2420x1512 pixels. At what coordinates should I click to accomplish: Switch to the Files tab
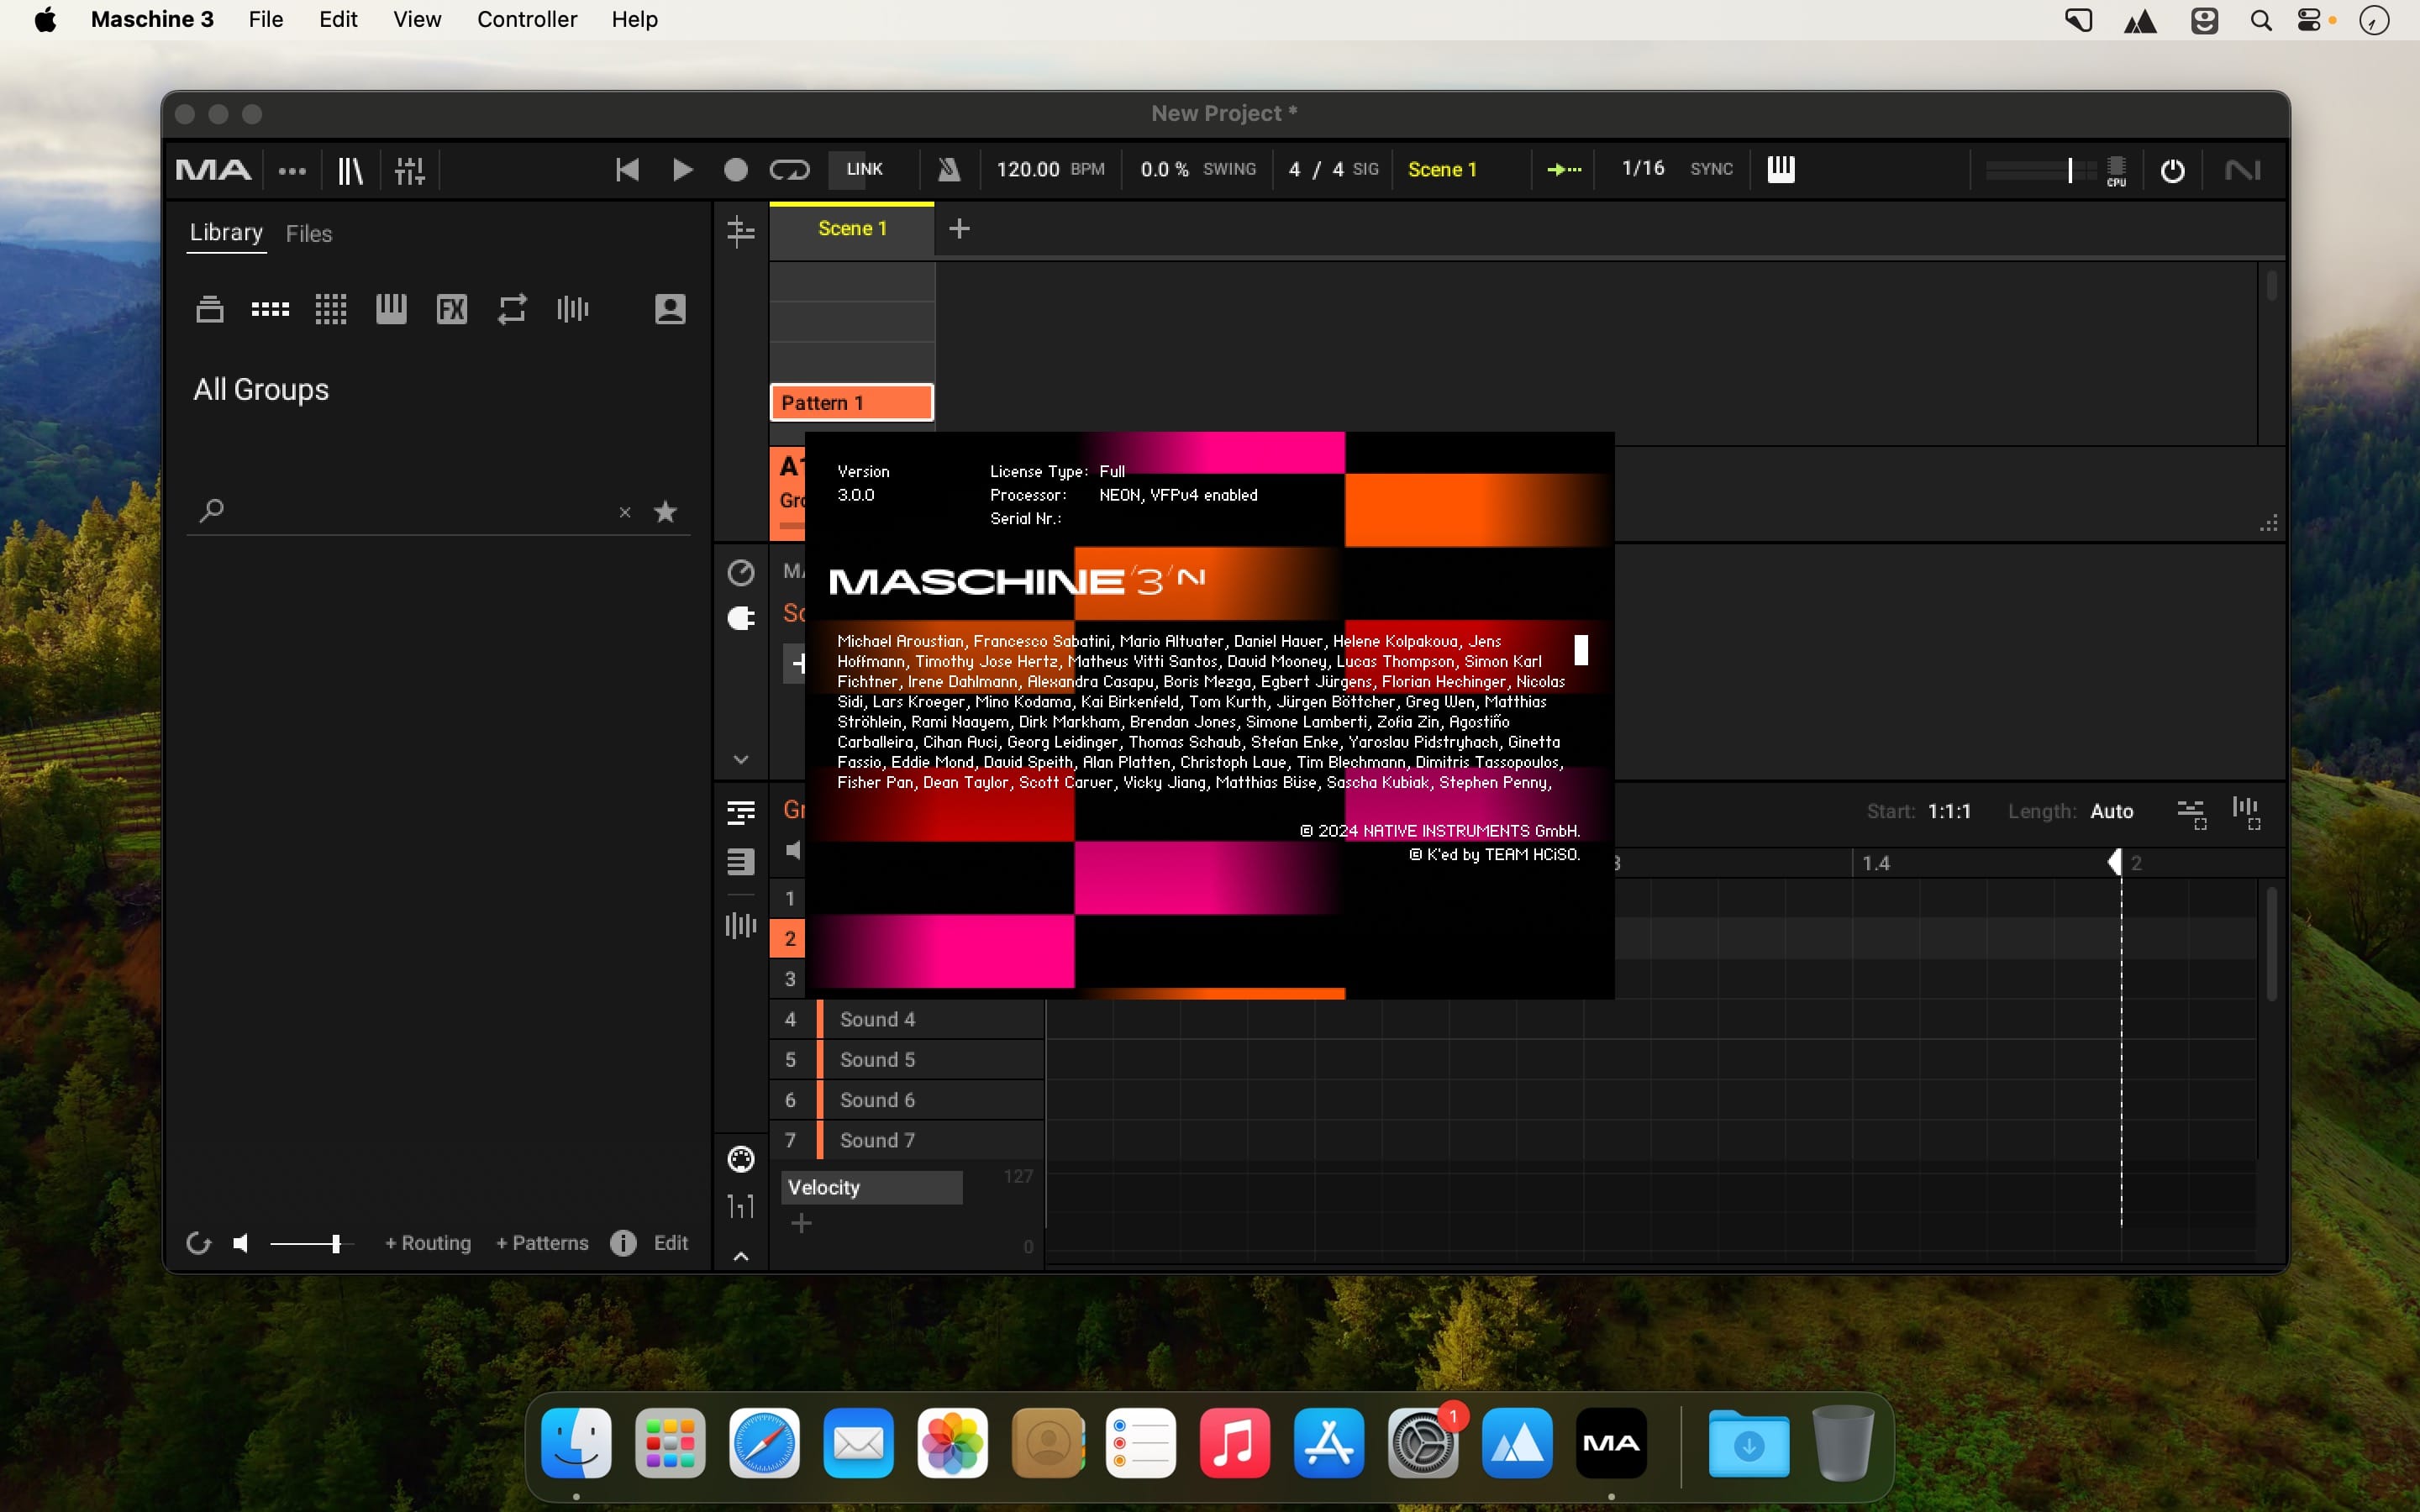[309, 234]
